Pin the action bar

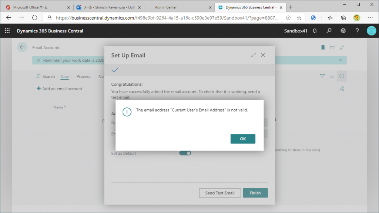(342, 89)
